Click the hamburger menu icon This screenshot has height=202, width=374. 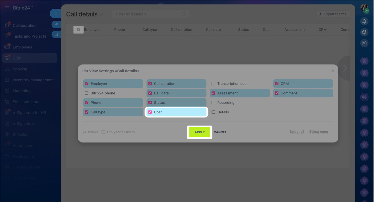point(7,8)
